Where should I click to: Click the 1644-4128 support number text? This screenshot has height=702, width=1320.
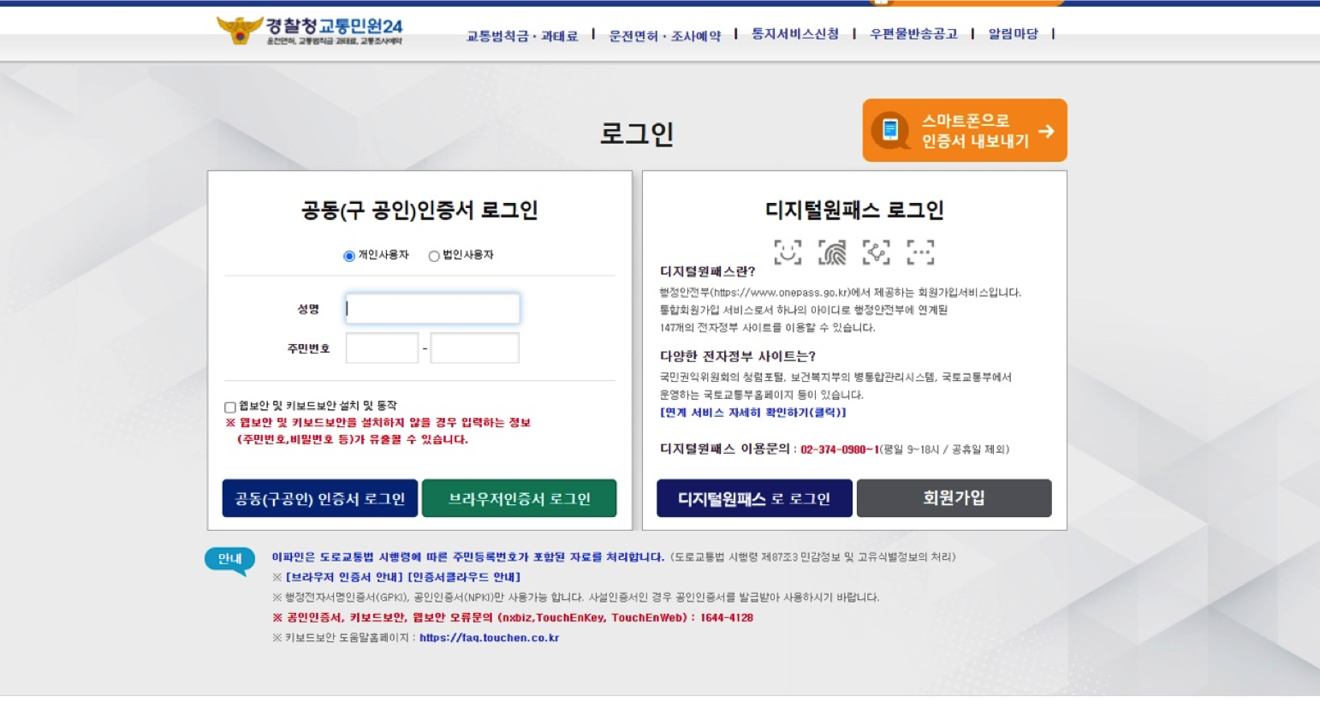tap(727, 617)
